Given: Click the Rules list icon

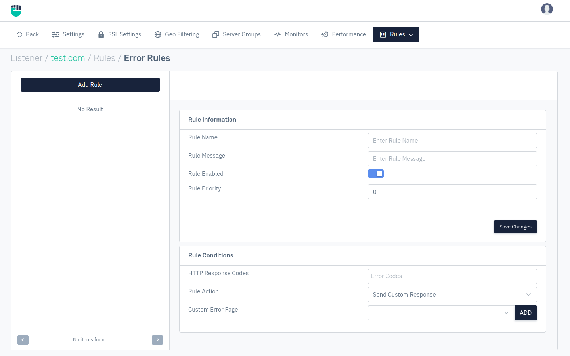Looking at the screenshot, I should tap(383, 34).
